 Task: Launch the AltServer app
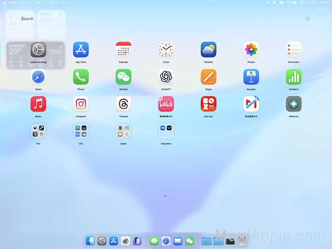pyautogui.click(x=294, y=104)
